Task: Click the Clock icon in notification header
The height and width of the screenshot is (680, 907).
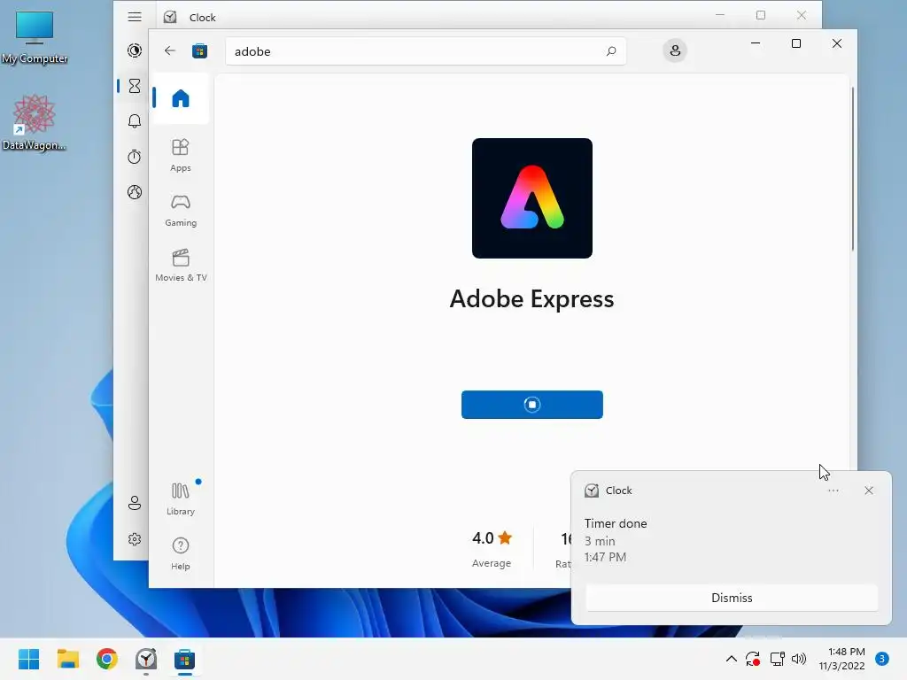Action: click(x=591, y=491)
